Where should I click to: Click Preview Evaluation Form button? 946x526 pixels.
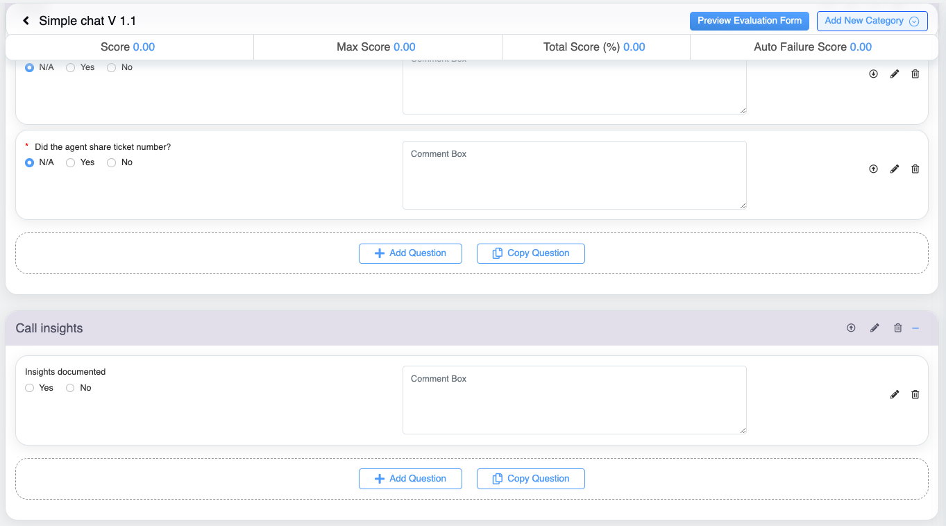749,21
